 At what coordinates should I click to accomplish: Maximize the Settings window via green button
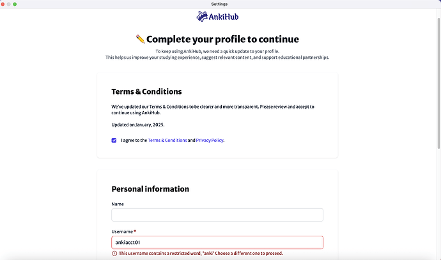[15, 4]
